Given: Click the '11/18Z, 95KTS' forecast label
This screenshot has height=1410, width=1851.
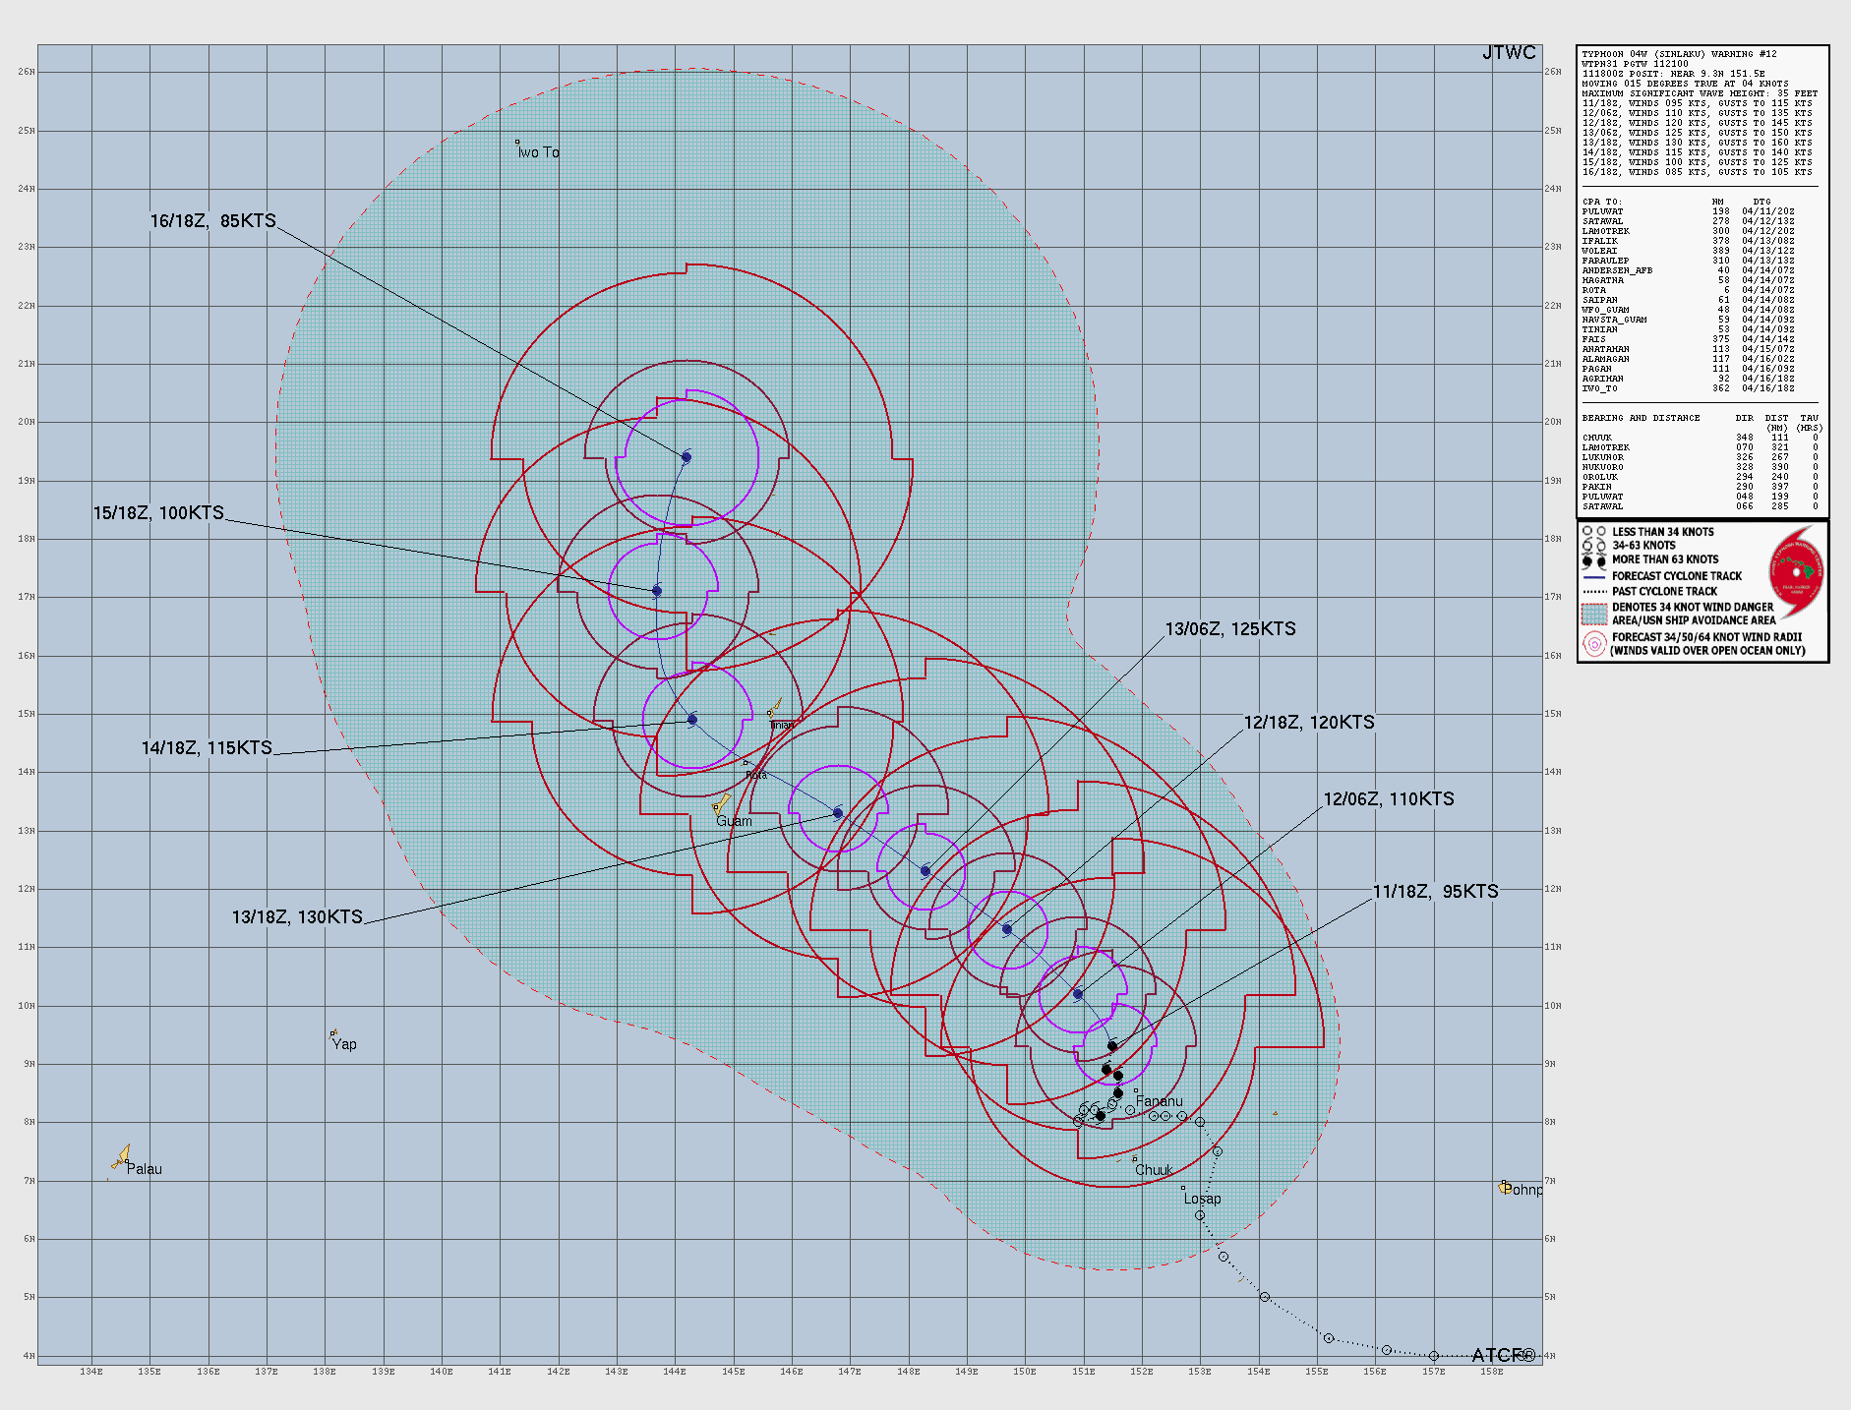Looking at the screenshot, I should click(x=1435, y=891).
